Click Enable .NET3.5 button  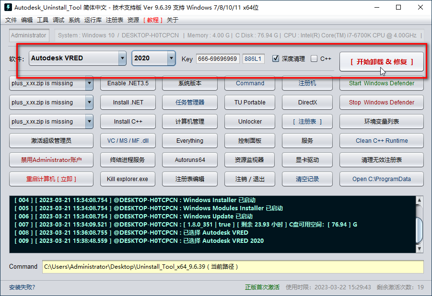128,83
